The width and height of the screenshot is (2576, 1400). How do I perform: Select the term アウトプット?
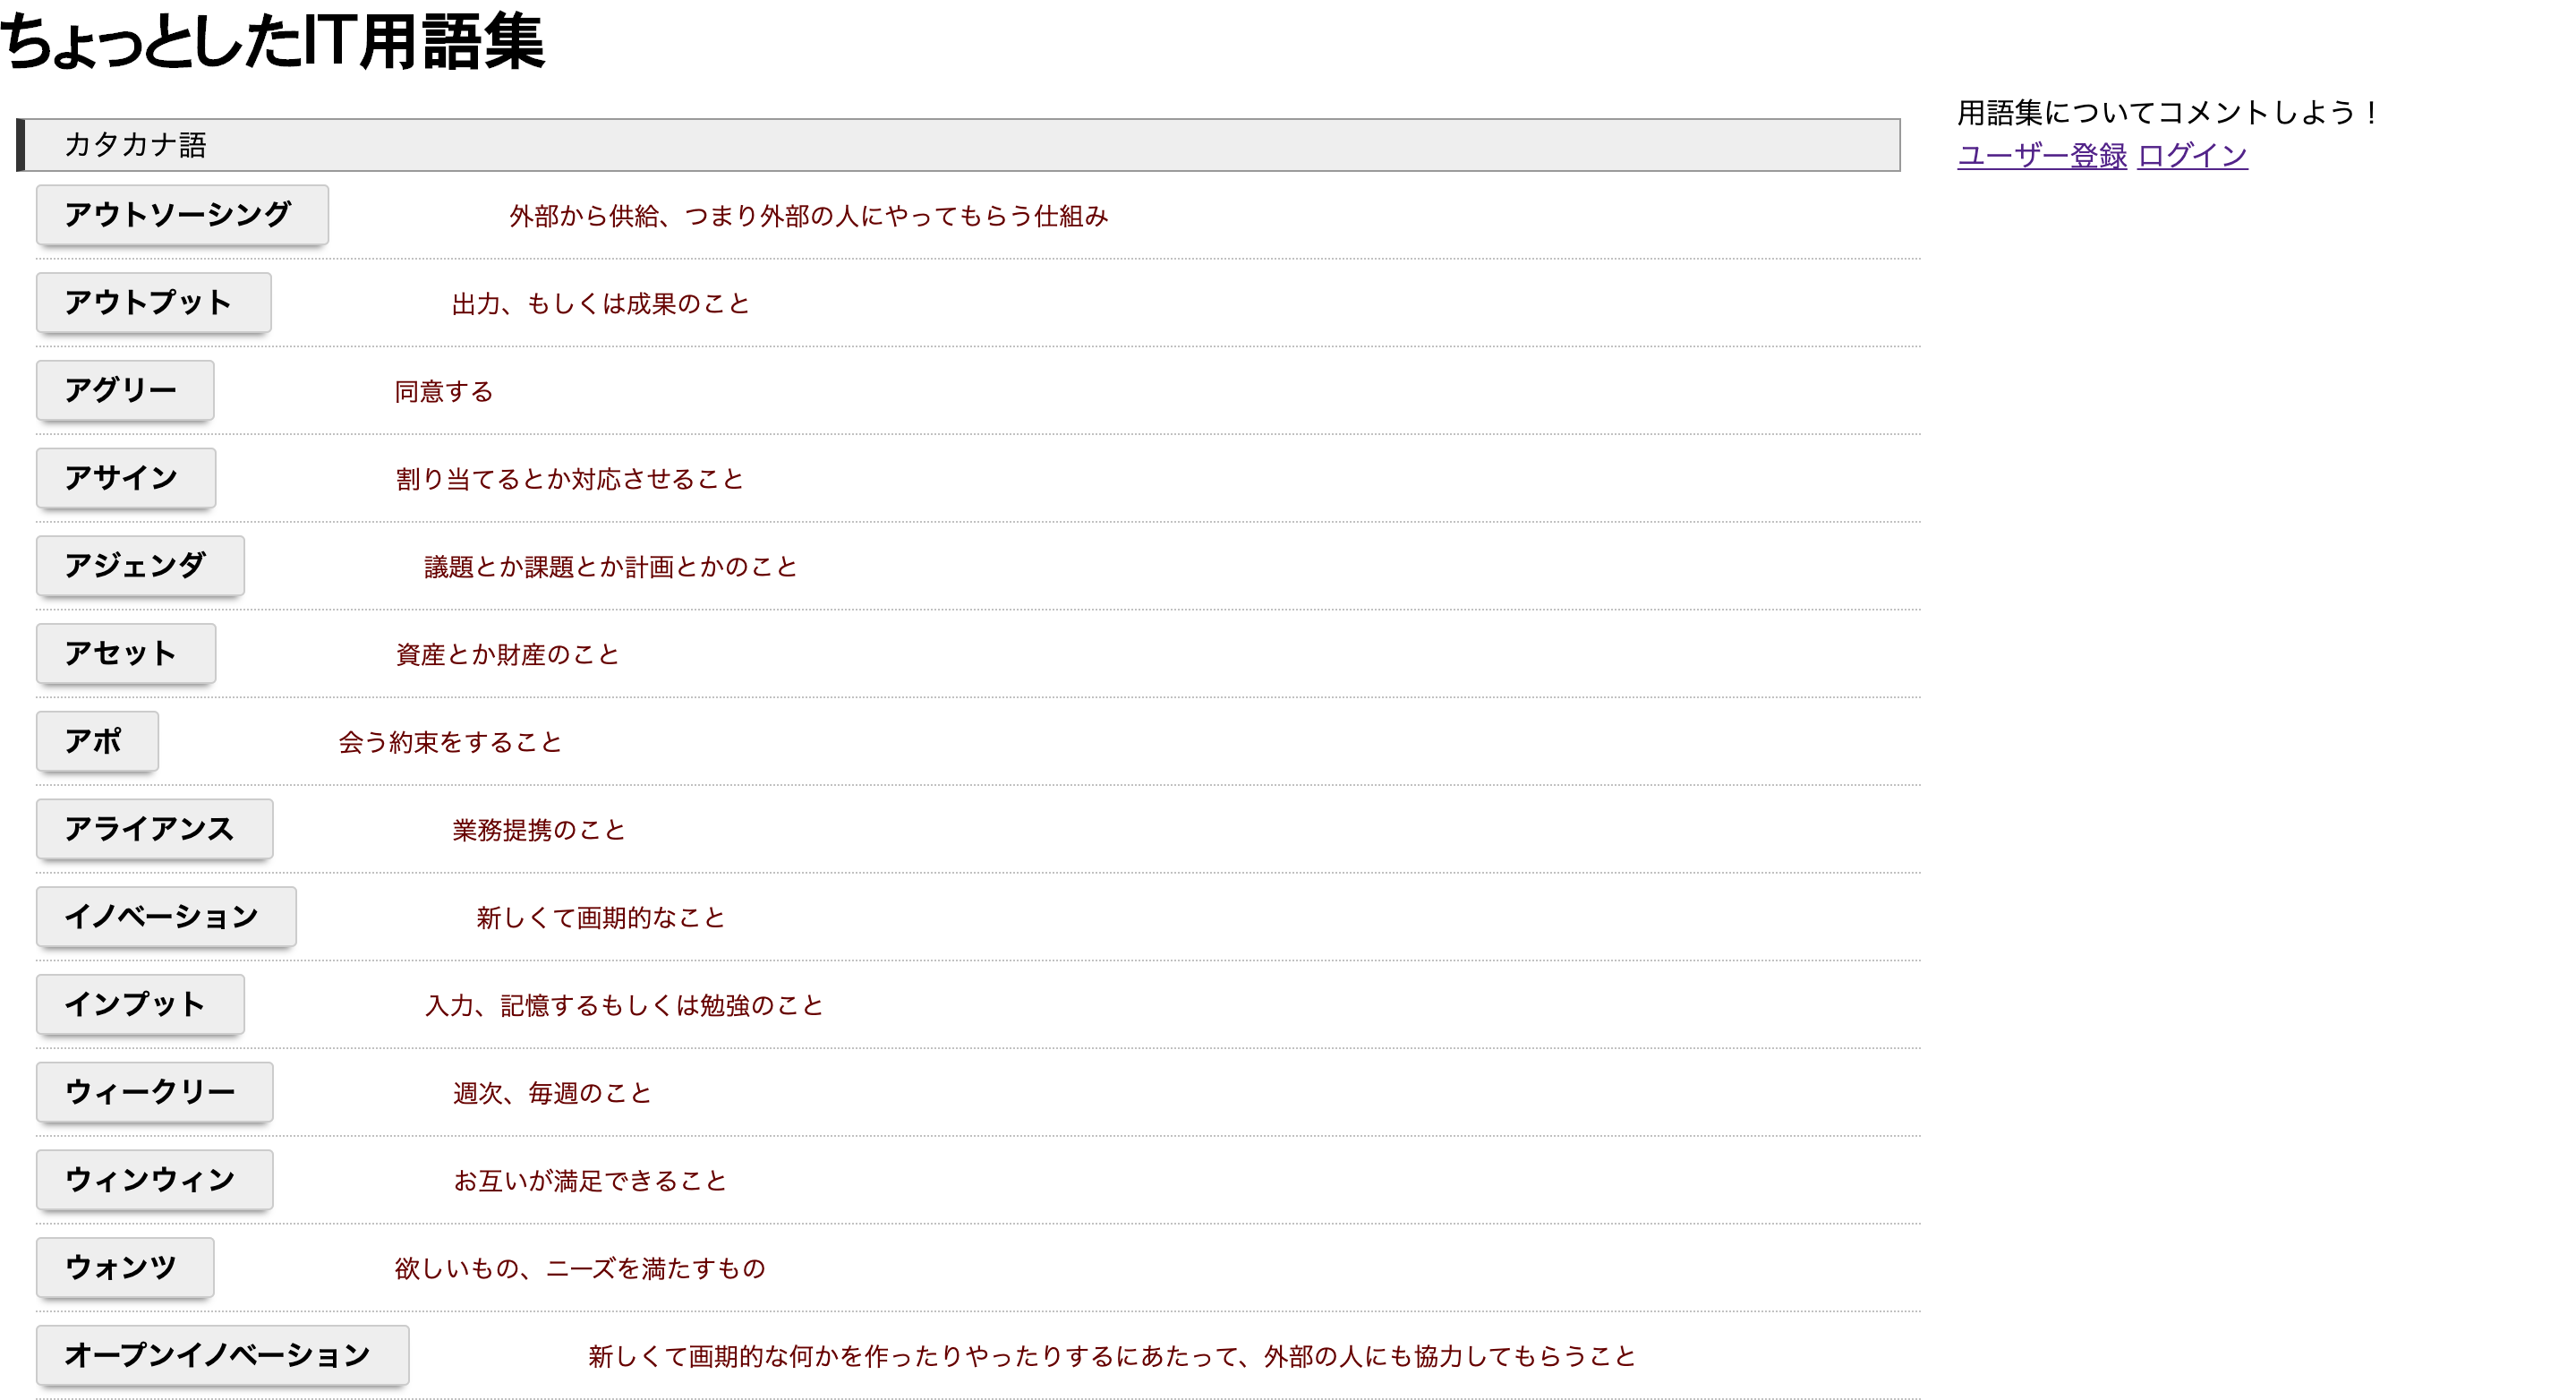(152, 302)
